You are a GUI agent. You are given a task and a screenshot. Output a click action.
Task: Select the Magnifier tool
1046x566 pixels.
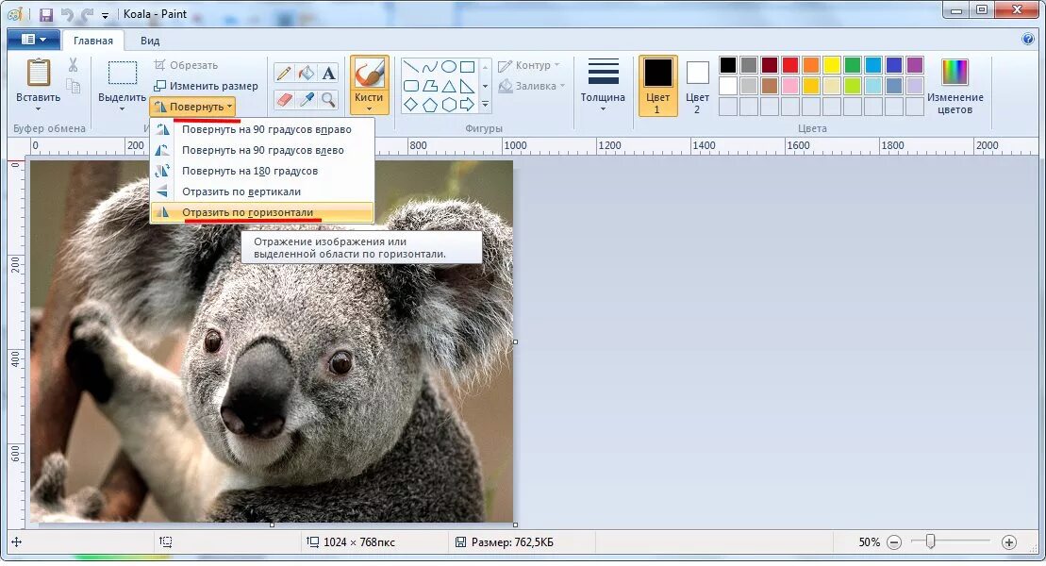click(x=328, y=100)
